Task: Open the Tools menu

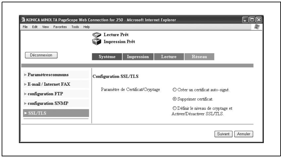Action: coord(75,27)
